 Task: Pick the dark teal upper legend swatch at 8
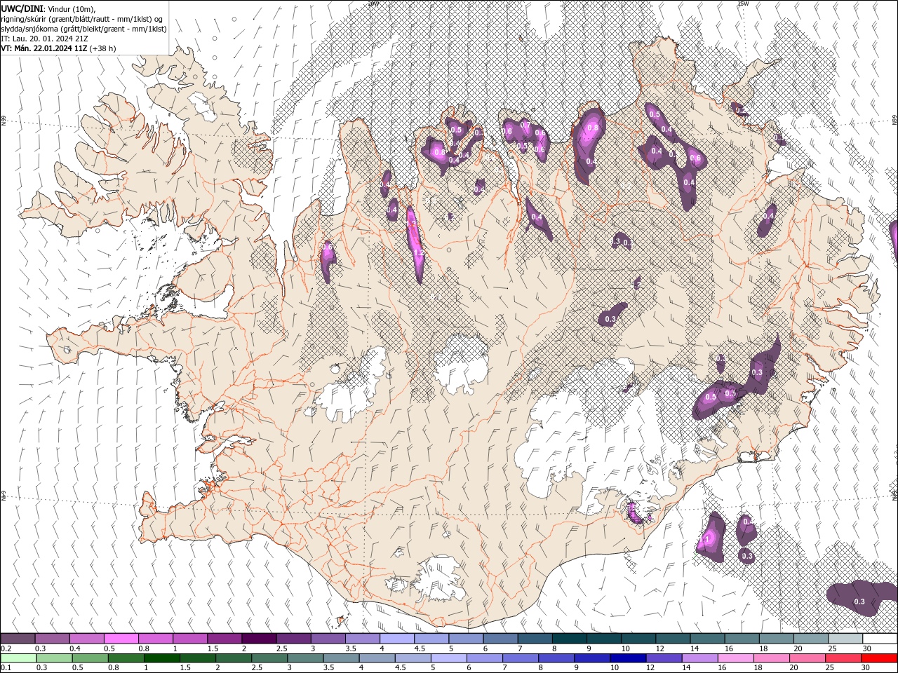click(x=570, y=639)
